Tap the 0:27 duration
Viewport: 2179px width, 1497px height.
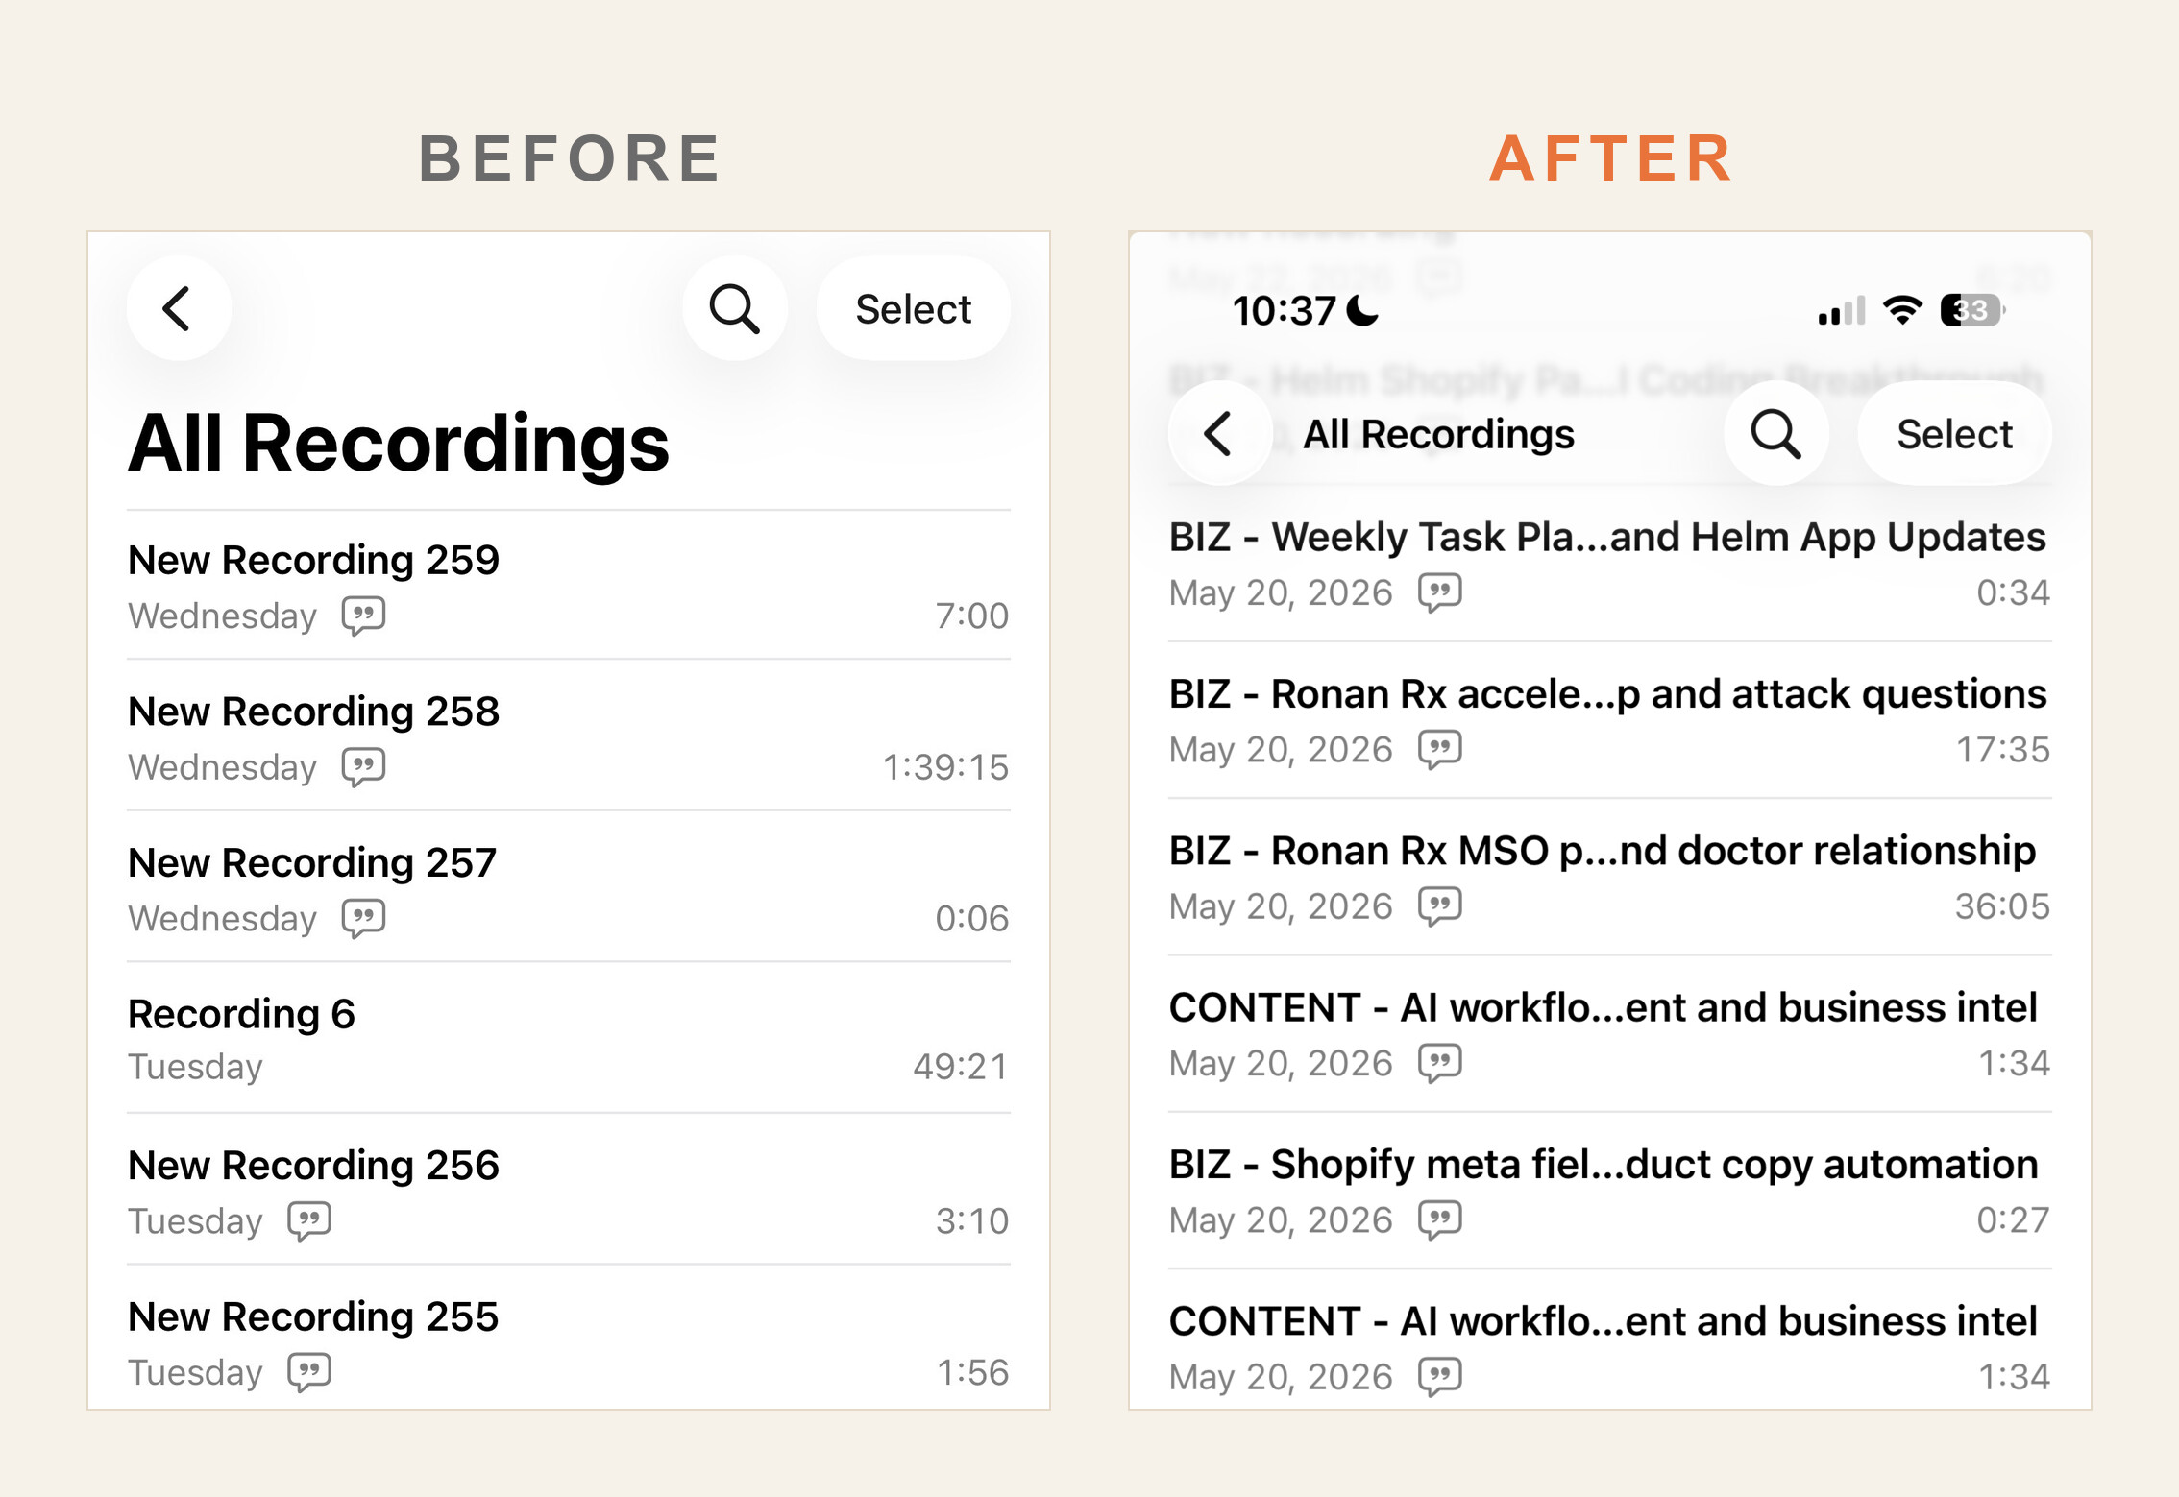[x=2013, y=1220]
